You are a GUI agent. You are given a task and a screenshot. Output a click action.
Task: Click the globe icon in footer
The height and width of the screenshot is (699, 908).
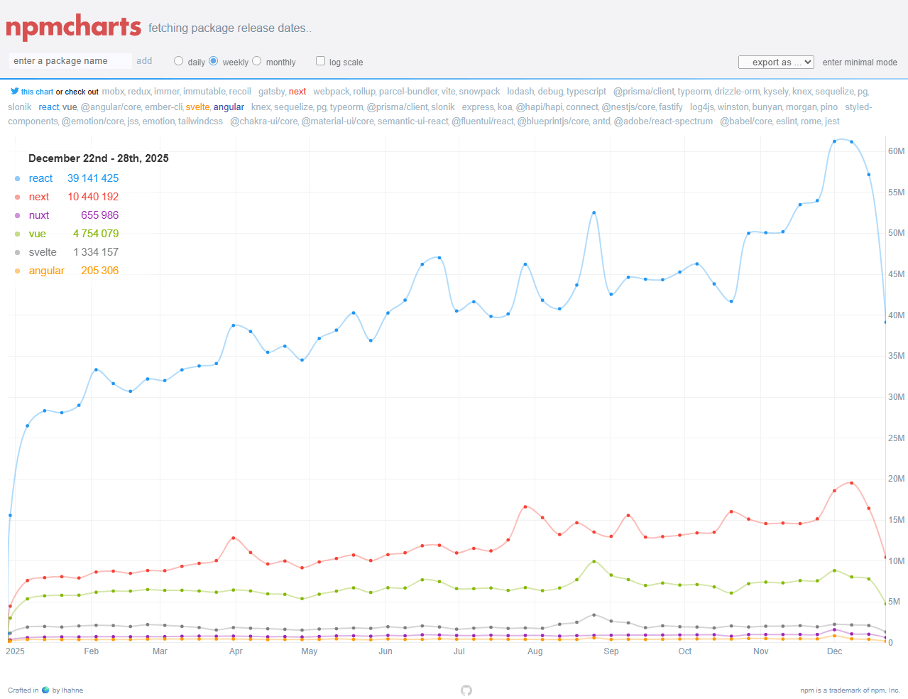click(x=45, y=690)
